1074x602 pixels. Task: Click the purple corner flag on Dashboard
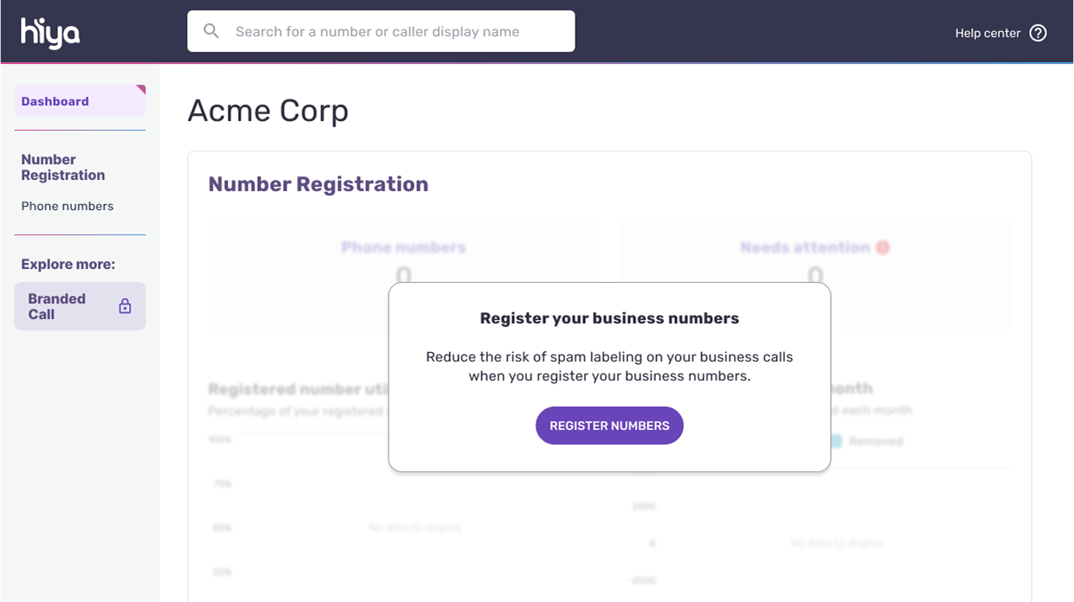point(140,88)
